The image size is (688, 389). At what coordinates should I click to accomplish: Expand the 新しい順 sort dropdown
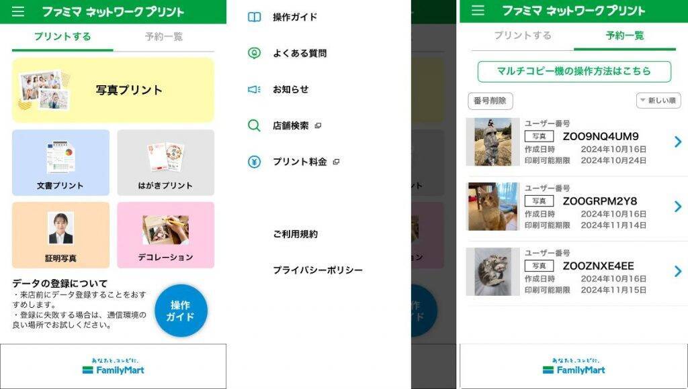point(658,101)
